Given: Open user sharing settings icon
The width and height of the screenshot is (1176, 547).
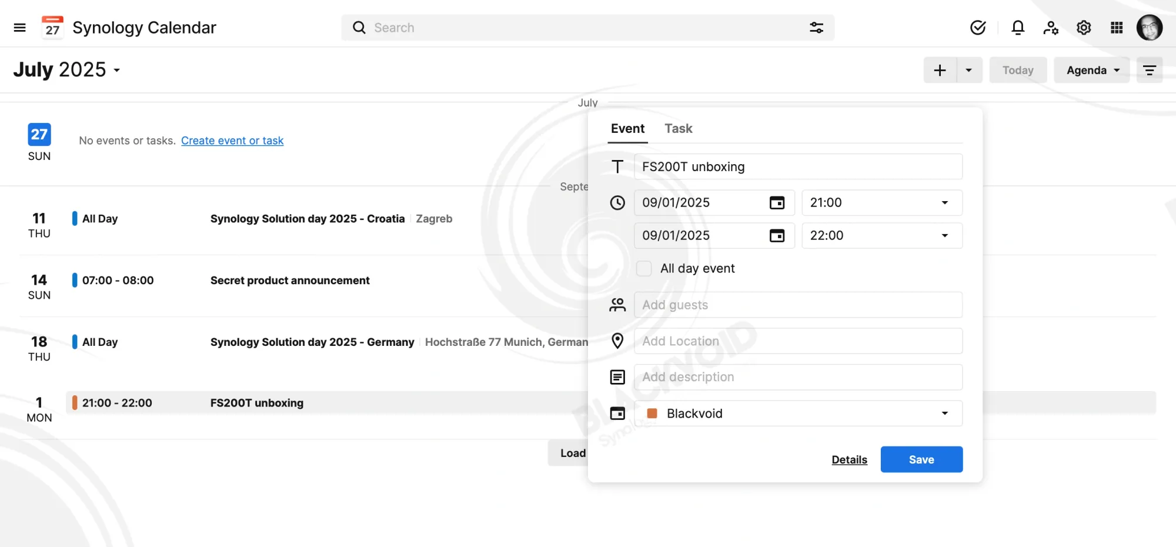Looking at the screenshot, I should [1051, 28].
